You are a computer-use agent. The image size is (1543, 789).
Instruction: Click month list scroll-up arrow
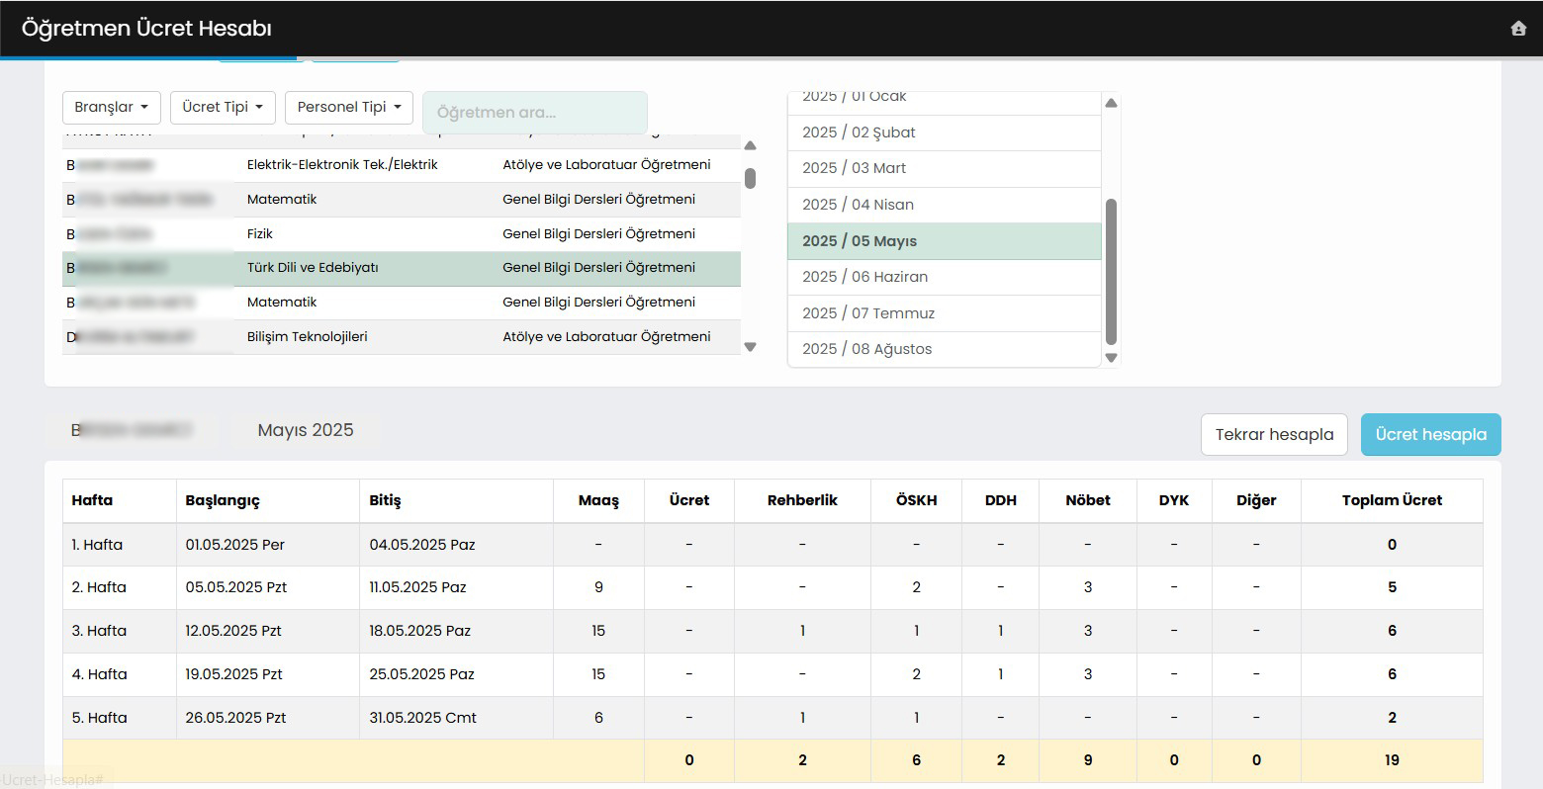tap(1111, 103)
